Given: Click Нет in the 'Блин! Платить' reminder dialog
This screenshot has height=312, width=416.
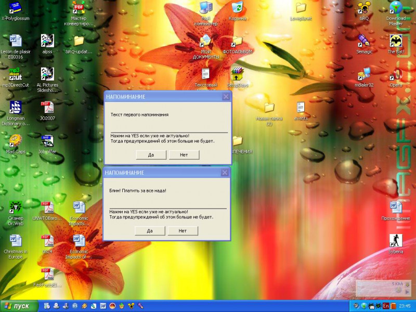Looking at the screenshot, I should [183, 230].
